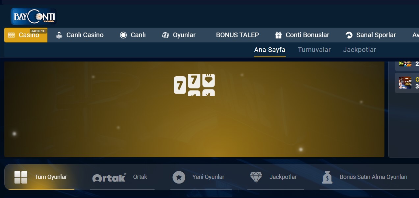Click the Yeni Oyunlar star icon
The image size is (419, 198).
pos(179,178)
